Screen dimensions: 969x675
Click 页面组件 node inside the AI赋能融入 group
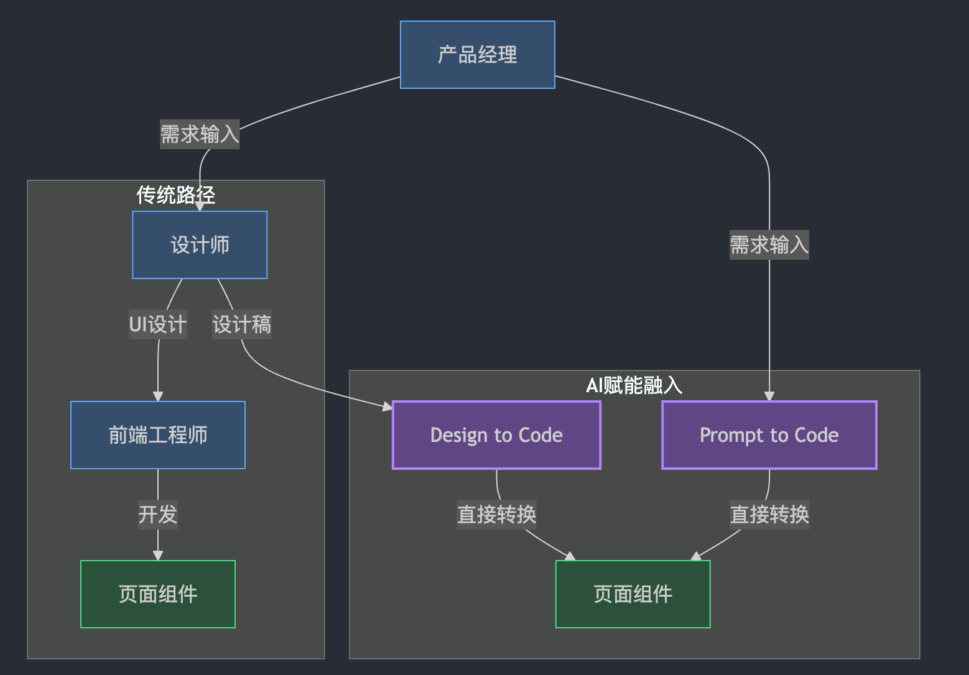click(633, 594)
